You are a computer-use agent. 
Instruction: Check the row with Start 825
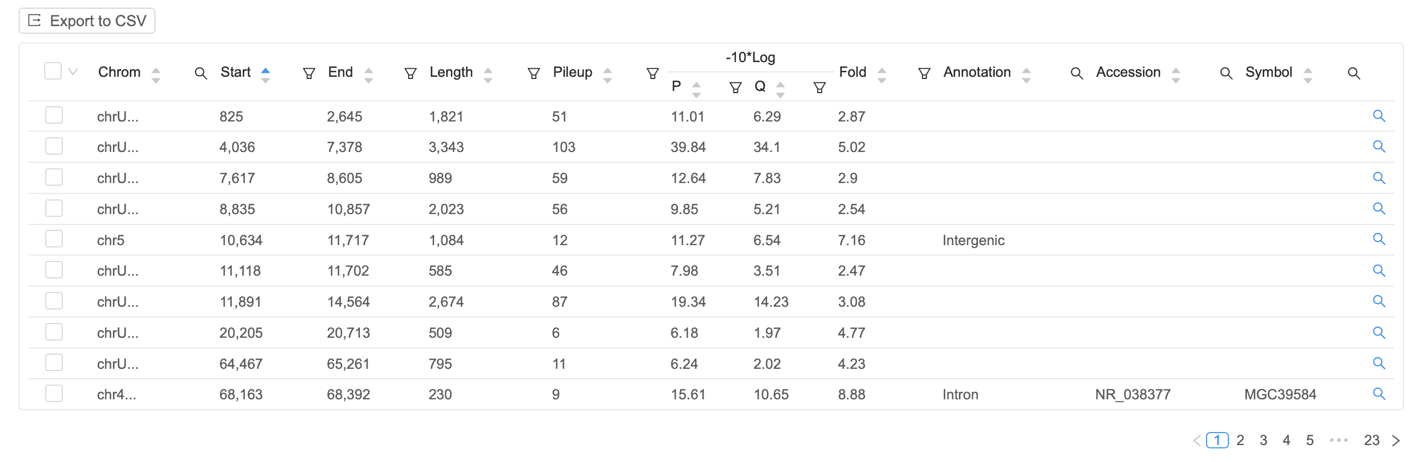pyautogui.click(x=54, y=115)
